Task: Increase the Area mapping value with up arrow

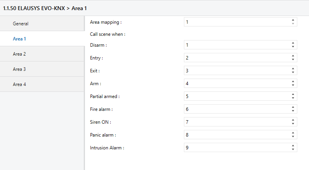Action: [293, 20]
